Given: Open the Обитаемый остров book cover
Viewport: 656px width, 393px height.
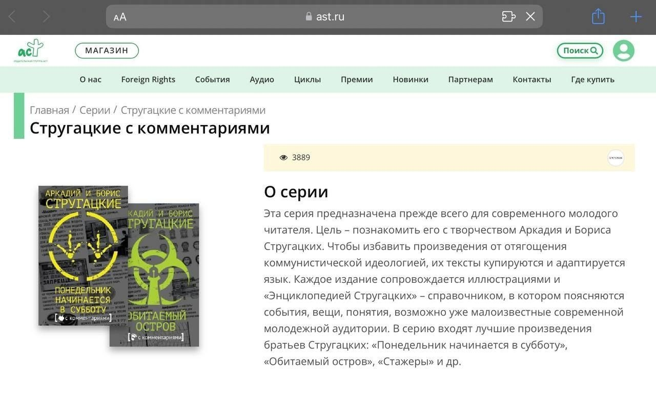Looking at the screenshot, I should tap(155, 275).
